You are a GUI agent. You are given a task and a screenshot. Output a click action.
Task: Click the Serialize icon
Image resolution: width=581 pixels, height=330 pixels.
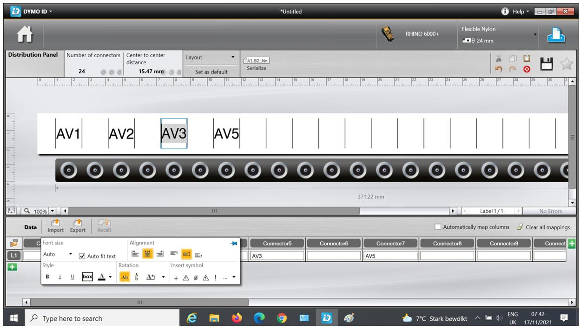[257, 64]
